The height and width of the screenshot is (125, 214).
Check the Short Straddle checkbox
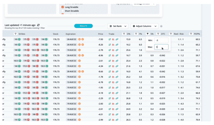click(62, 11)
